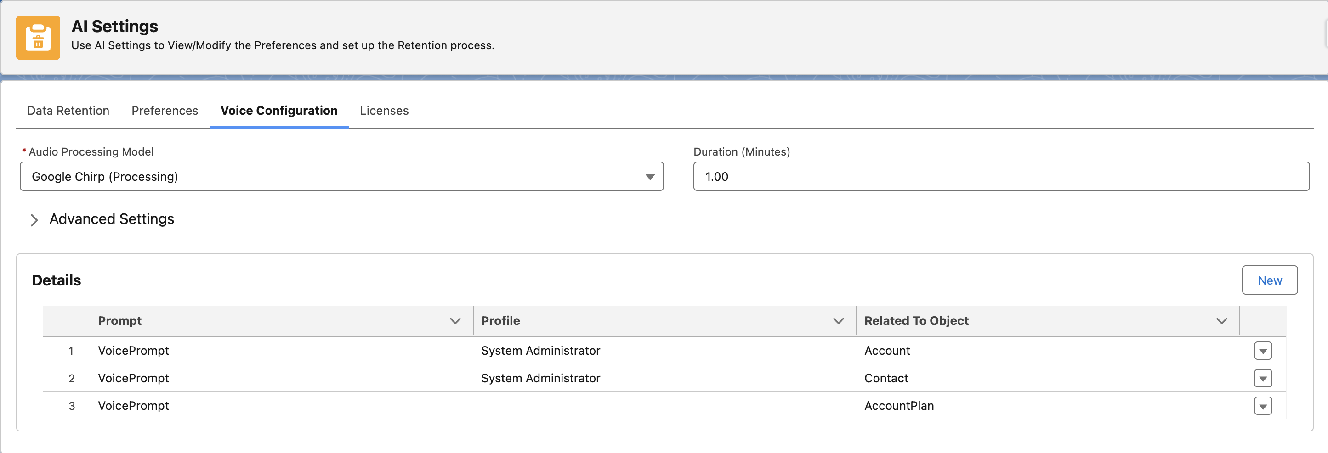The height and width of the screenshot is (453, 1328).
Task: Expand the Advanced Settings section
Action: pos(34,220)
